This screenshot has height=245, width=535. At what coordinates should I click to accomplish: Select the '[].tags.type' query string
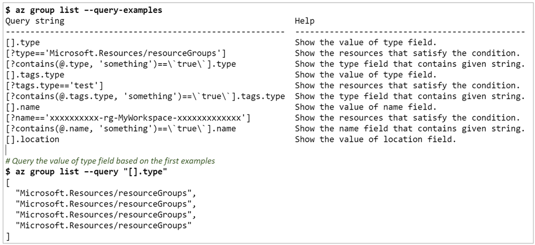35,75
